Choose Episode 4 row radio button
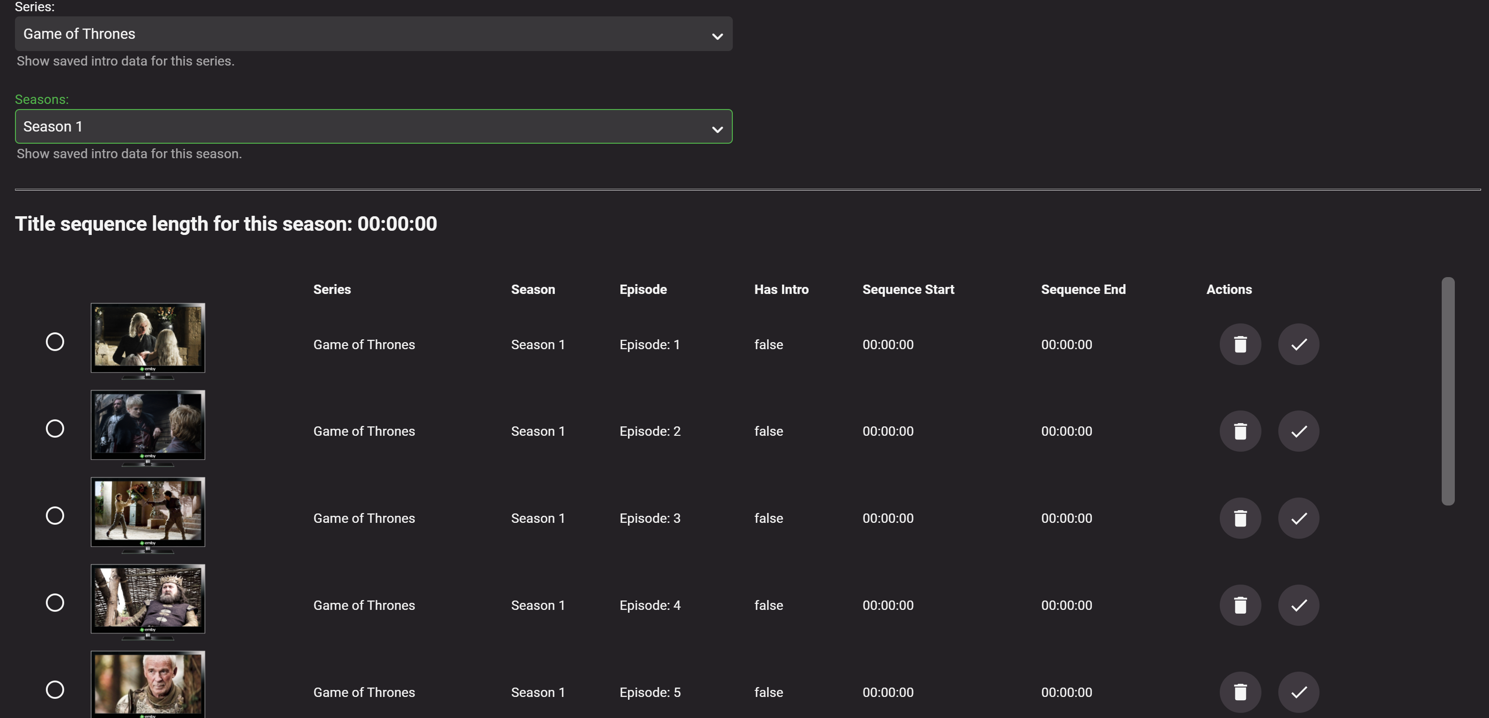This screenshot has width=1489, height=718. 55,602
